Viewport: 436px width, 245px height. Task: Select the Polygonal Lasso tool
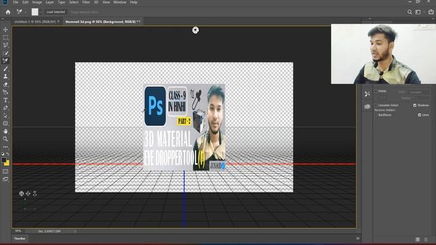coord(5,45)
